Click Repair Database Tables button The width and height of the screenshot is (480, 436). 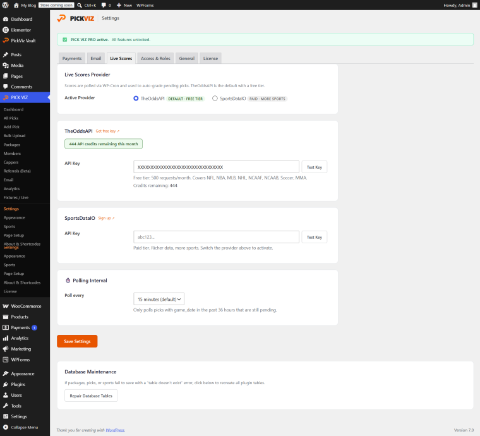coord(91,396)
